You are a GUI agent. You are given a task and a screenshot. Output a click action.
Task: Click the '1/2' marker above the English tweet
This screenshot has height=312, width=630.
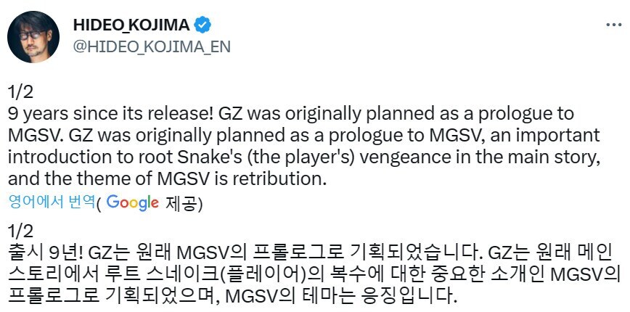coord(20,92)
